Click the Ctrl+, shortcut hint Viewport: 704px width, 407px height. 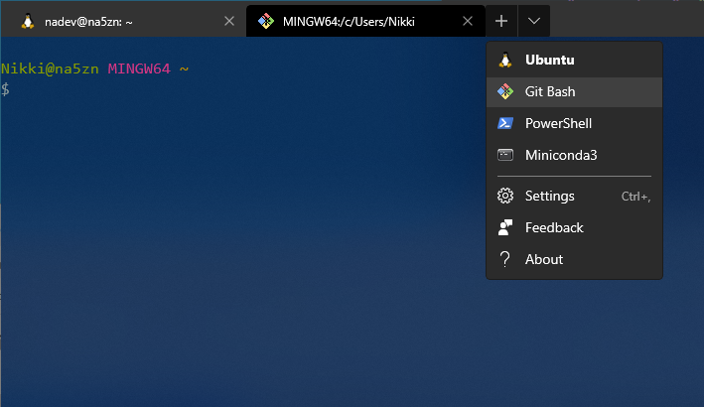(x=635, y=197)
